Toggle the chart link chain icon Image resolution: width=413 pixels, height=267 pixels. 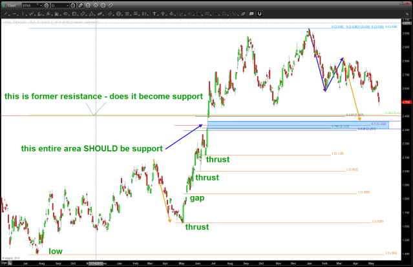point(111,5)
